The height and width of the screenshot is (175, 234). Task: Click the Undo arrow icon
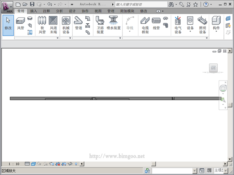tap(50, 4)
